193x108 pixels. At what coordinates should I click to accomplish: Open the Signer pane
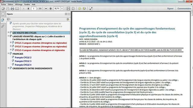[x=170, y=9]
